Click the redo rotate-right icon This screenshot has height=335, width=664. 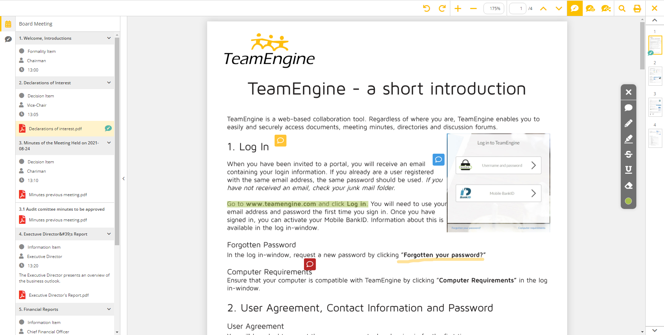click(x=442, y=8)
